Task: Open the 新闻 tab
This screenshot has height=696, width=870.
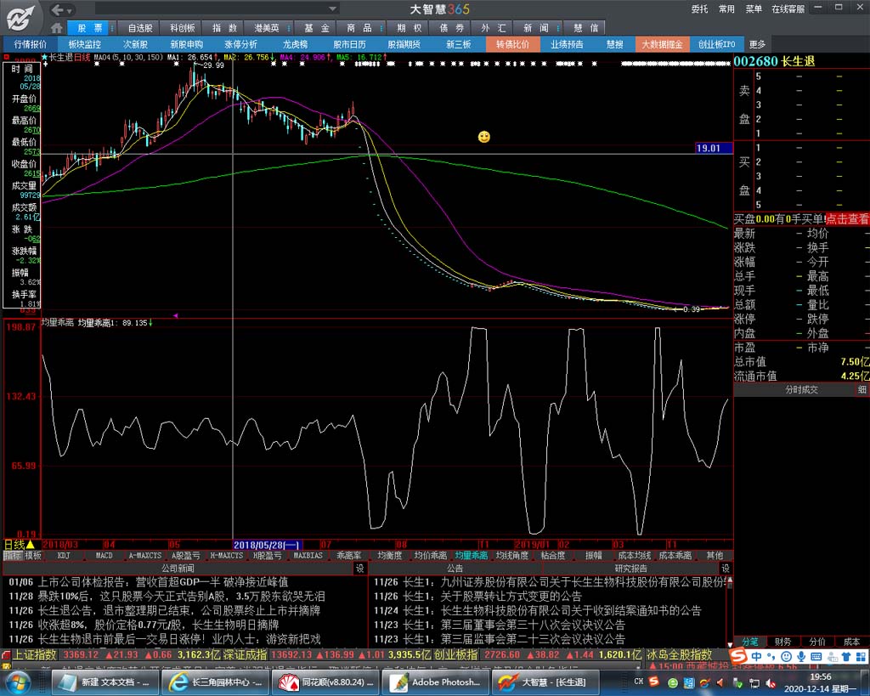Action: [x=535, y=28]
